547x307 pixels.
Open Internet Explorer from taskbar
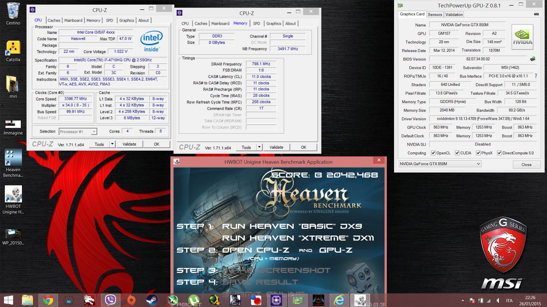(339, 300)
